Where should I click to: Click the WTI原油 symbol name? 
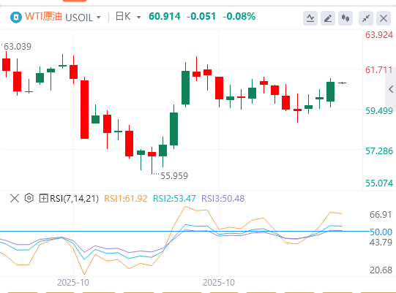click(x=43, y=17)
